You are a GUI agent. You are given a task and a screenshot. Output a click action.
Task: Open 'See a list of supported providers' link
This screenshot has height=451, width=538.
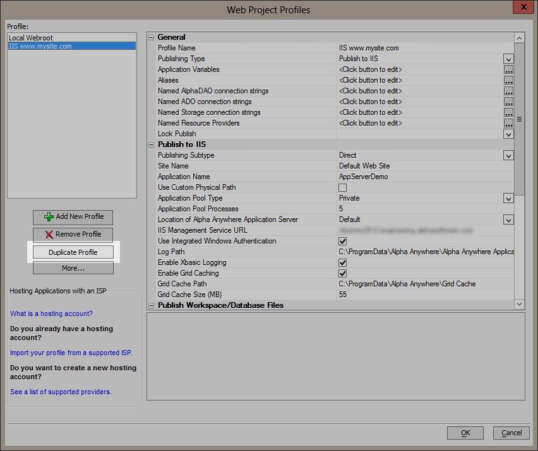click(x=61, y=392)
